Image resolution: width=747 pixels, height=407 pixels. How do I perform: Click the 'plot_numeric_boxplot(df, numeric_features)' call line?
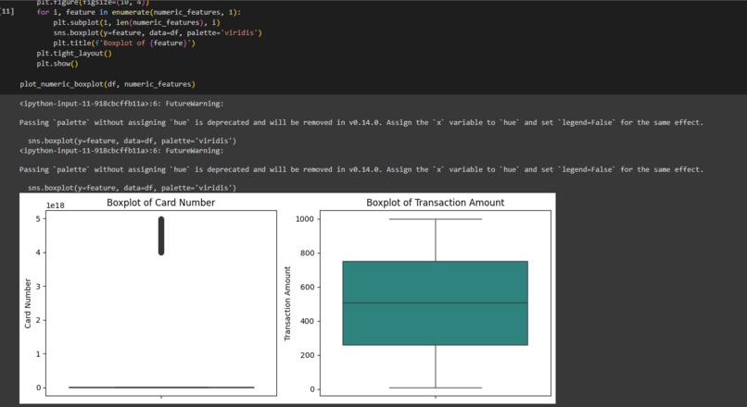click(x=108, y=84)
